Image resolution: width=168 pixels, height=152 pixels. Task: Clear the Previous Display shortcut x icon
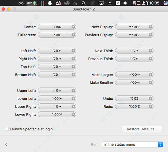151,35
